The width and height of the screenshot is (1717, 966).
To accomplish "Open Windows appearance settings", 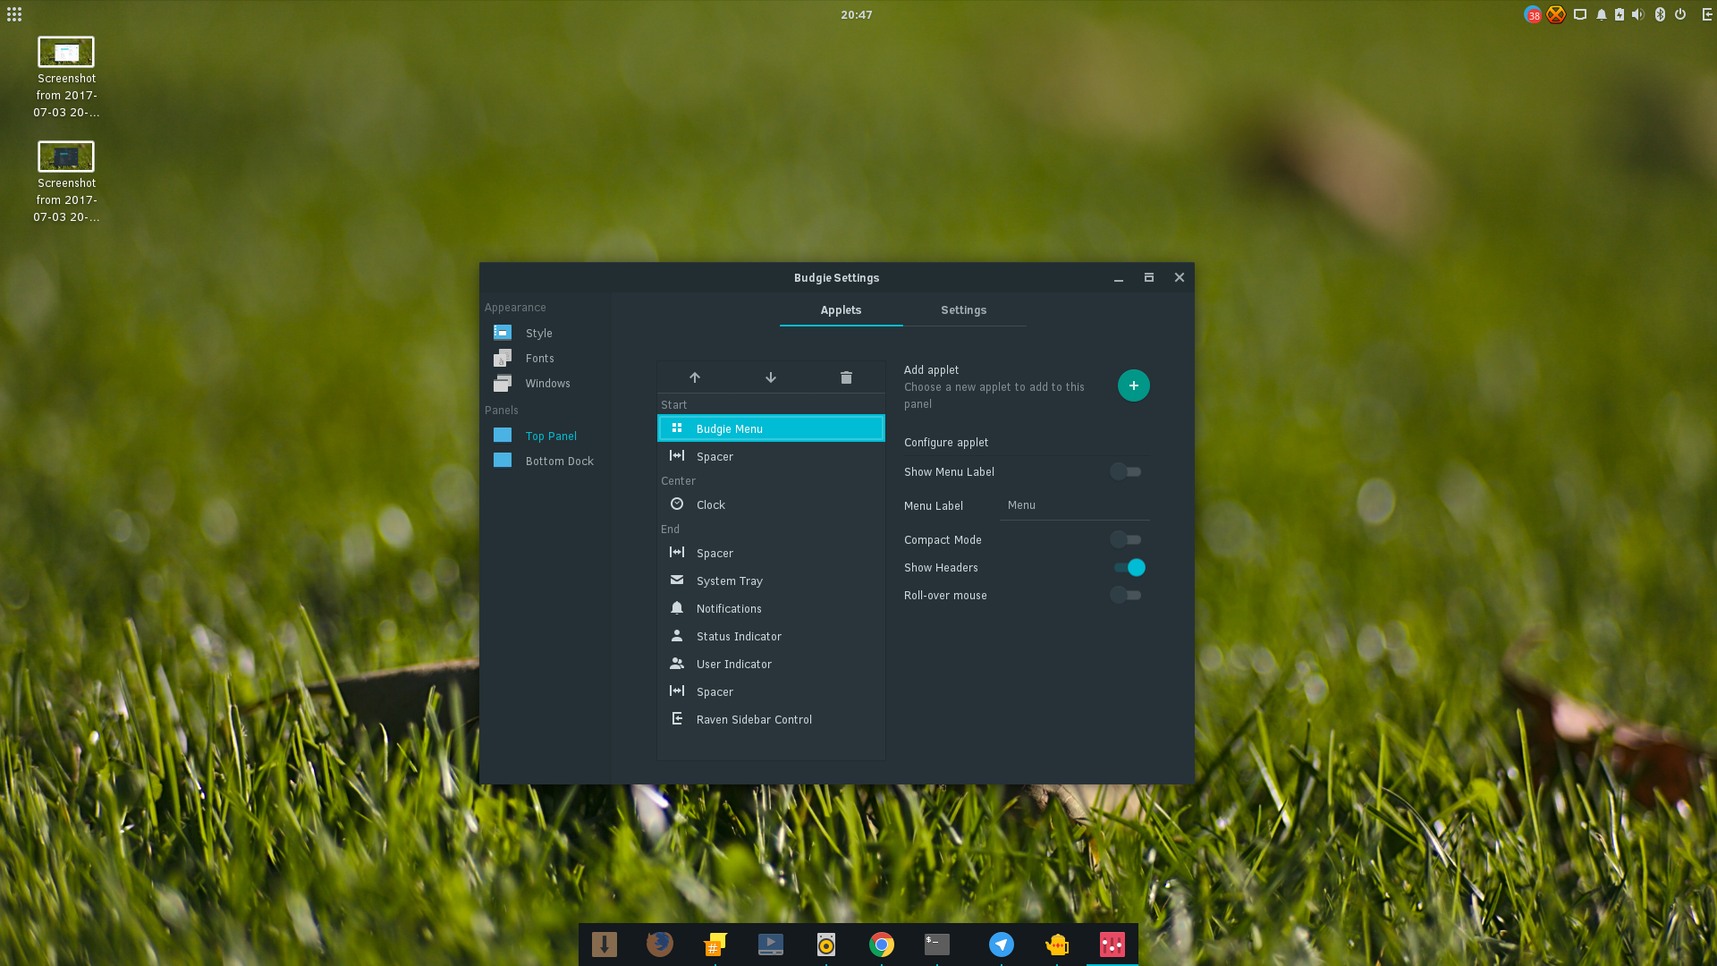I will (x=546, y=383).
